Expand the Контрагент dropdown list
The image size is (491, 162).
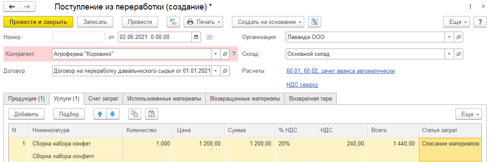pyautogui.click(x=215, y=54)
